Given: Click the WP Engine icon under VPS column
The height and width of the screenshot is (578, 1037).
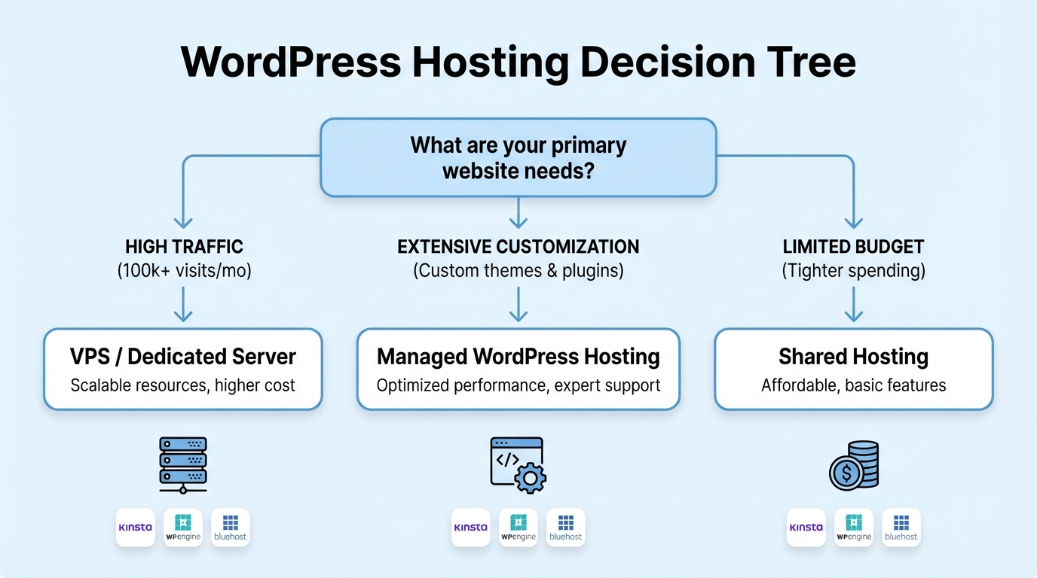Looking at the screenshot, I should point(183,528).
